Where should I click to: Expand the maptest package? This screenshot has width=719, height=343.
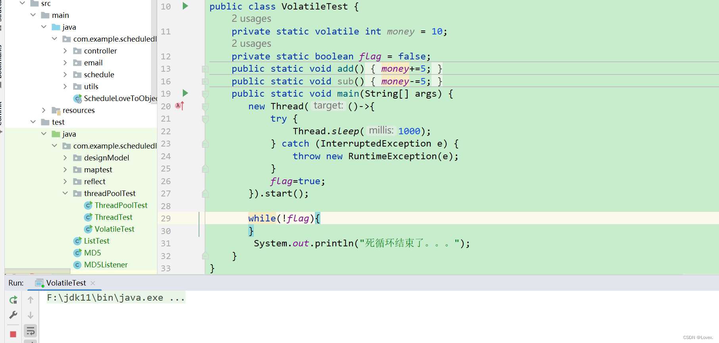[x=65, y=170]
